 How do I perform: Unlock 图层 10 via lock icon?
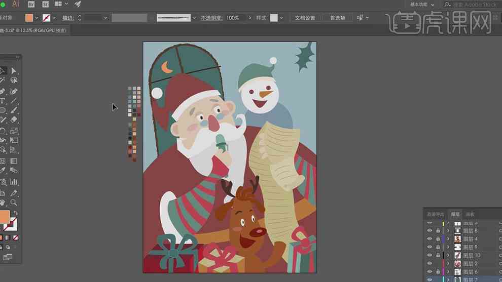tap(438, 256)
